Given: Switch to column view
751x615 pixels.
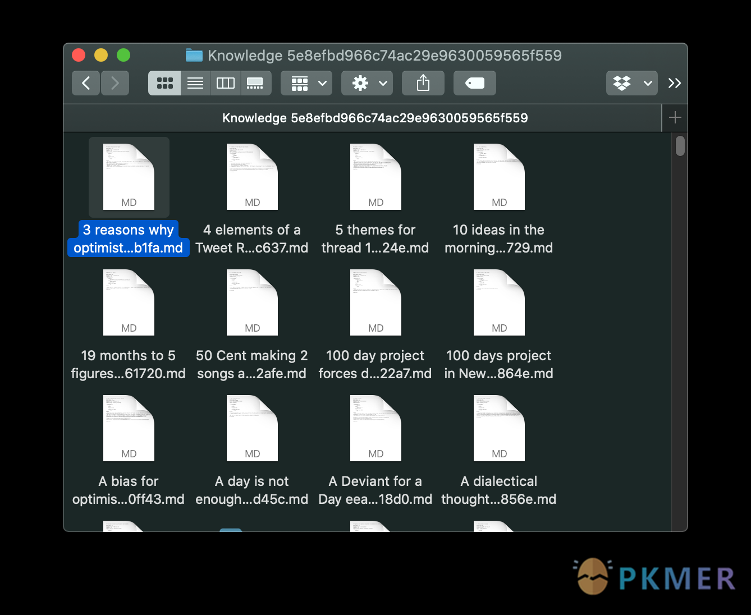Looking at the screenshot, I should coord(226,83).
